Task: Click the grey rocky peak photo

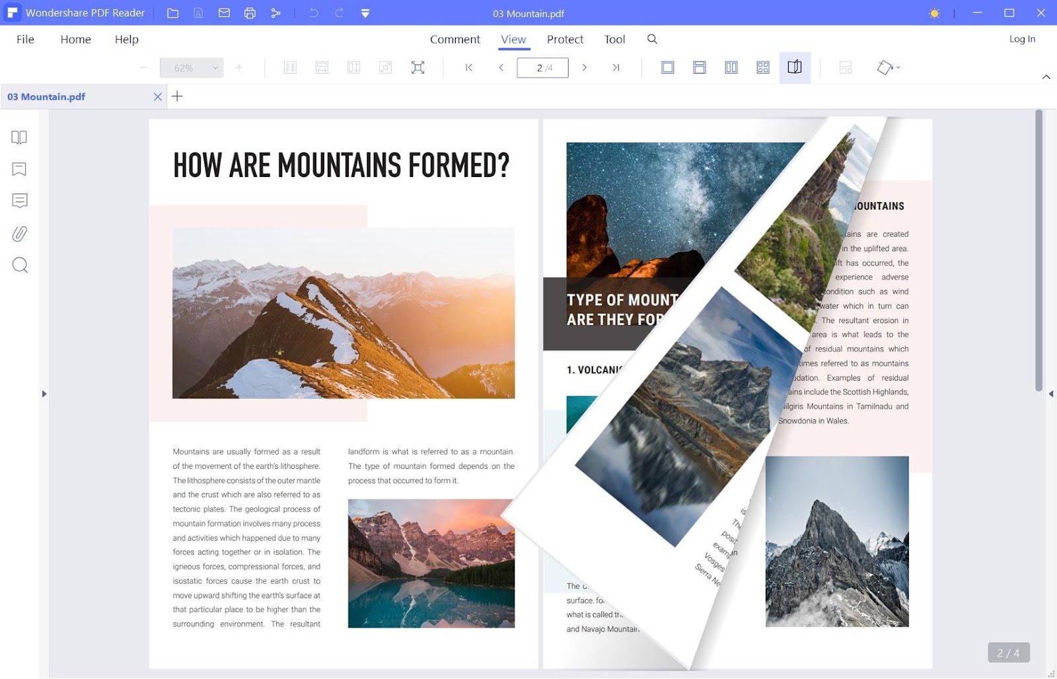Action: pos(837,542)
